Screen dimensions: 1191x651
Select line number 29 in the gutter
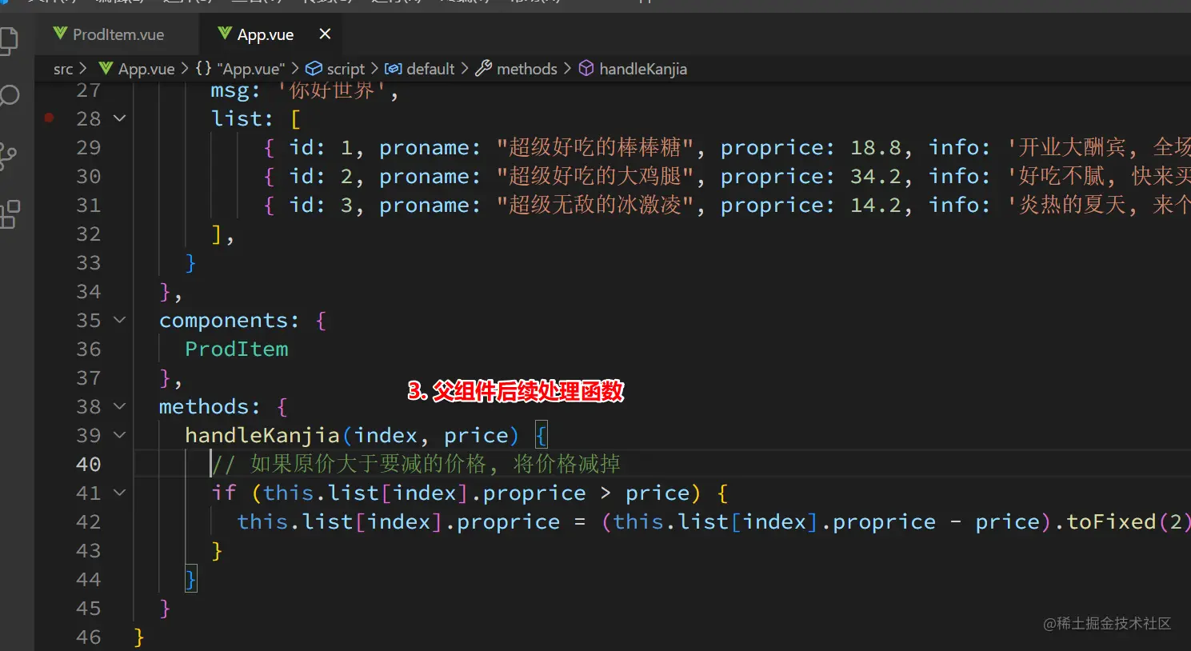point(89,147)
